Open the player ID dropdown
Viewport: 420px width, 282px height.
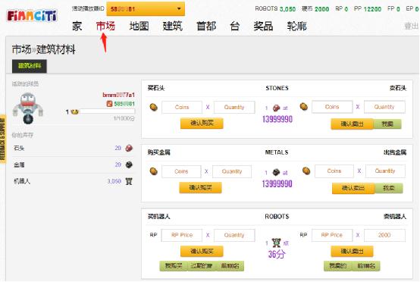click(x=146, y=9)
